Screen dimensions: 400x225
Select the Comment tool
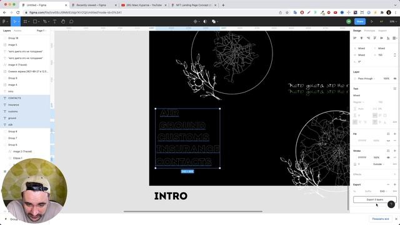[71, 22]
